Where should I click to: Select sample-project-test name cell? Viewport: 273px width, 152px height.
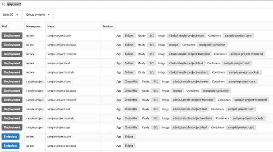tap(59, 127)
